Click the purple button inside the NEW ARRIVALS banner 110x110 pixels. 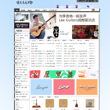pos(26,27)
